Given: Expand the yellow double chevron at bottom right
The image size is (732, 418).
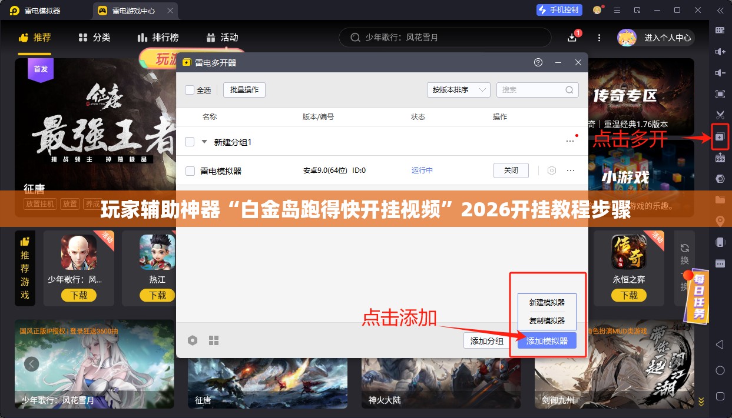Looking at the screenshot, I should tap(701, 402).
